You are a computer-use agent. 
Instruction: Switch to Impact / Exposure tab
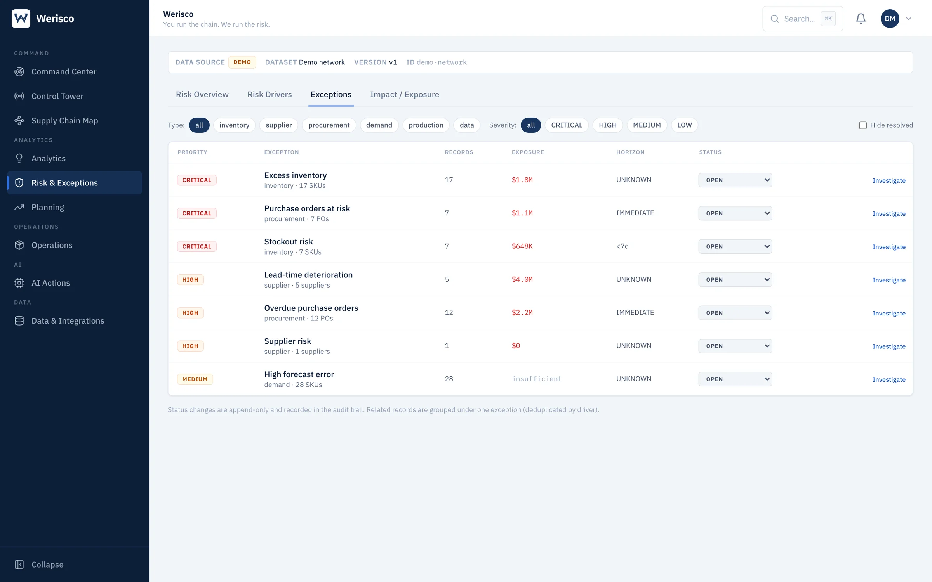405,94
